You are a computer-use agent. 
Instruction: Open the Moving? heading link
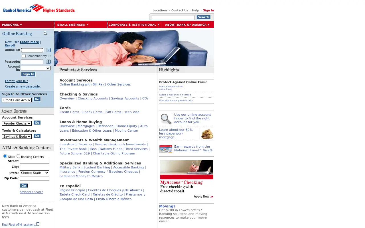click(167, 206)
